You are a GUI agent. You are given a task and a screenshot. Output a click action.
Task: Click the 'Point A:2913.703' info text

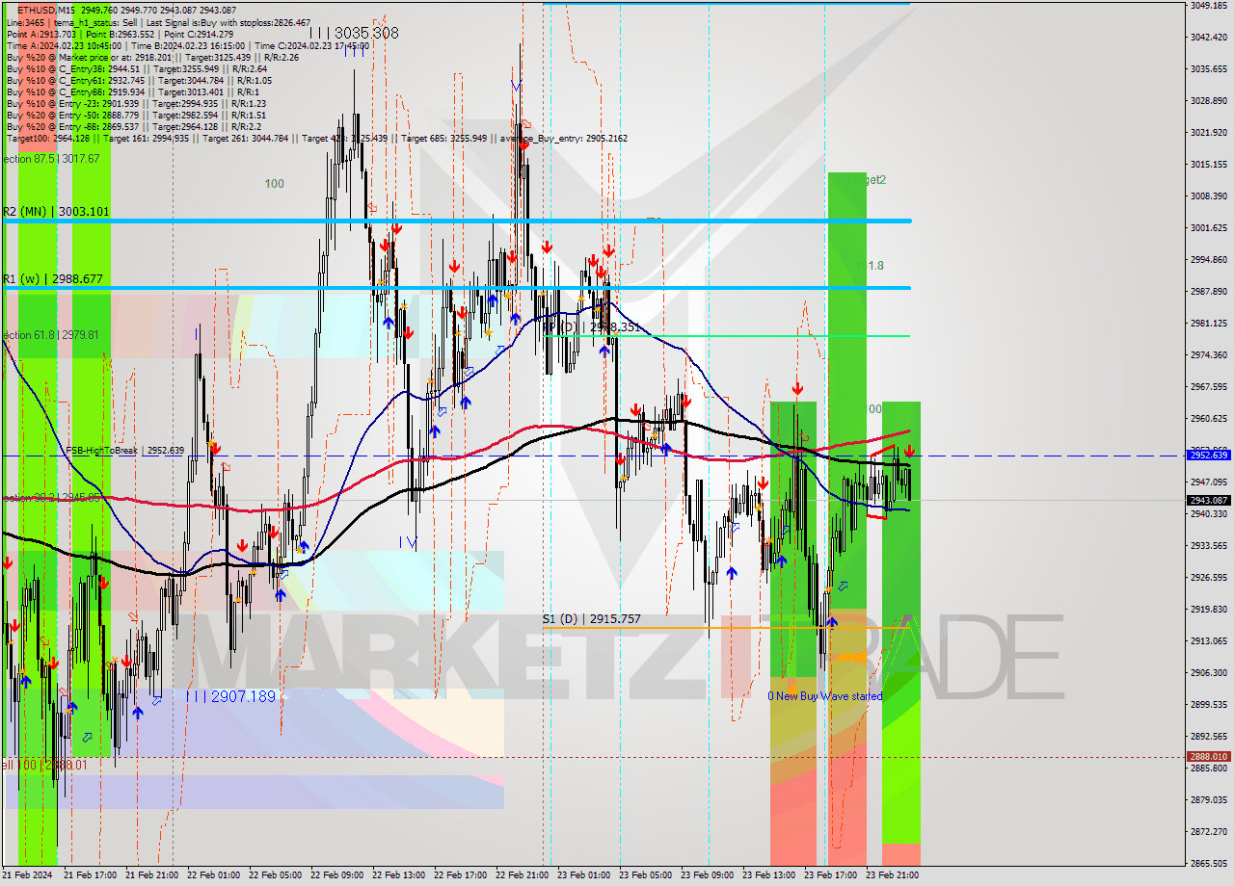coord(40,34)
